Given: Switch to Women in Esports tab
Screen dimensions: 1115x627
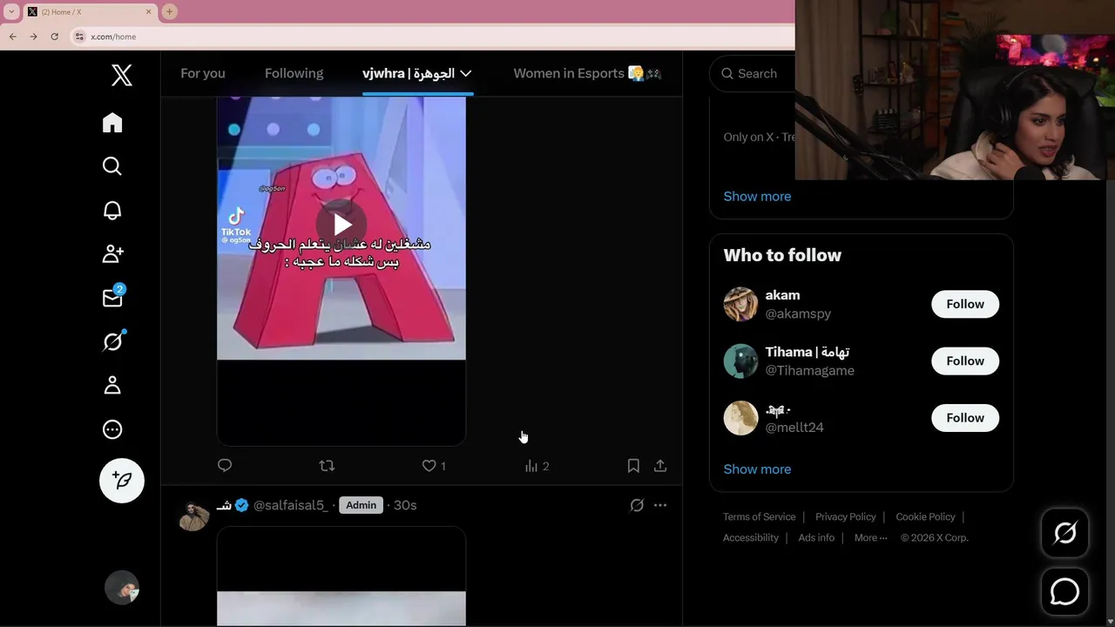Looking at the screenshot, I should click(x=587, y=73).
